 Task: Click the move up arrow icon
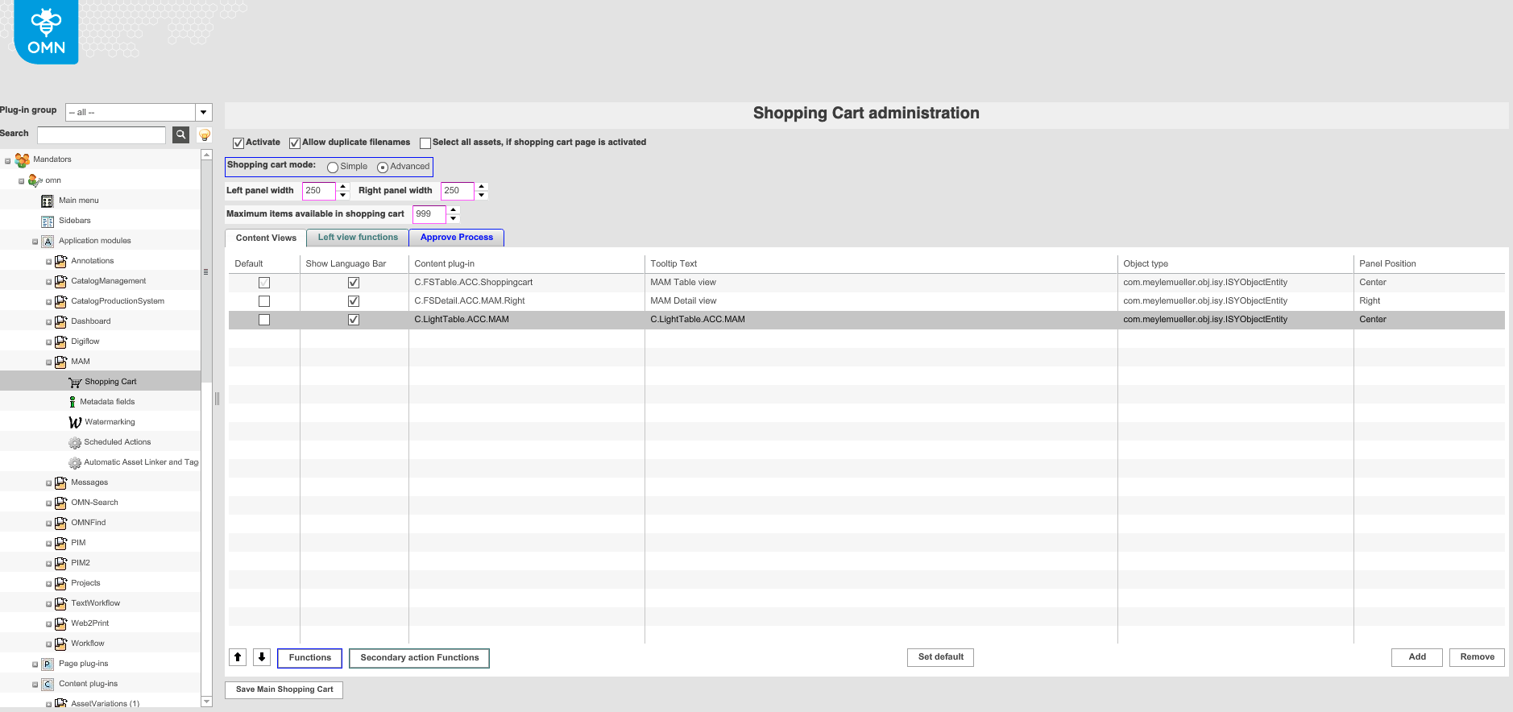(238, 657)
